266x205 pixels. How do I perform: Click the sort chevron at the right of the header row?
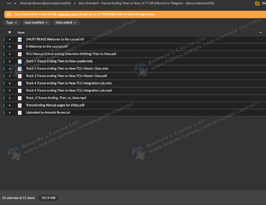coord(260,33)
